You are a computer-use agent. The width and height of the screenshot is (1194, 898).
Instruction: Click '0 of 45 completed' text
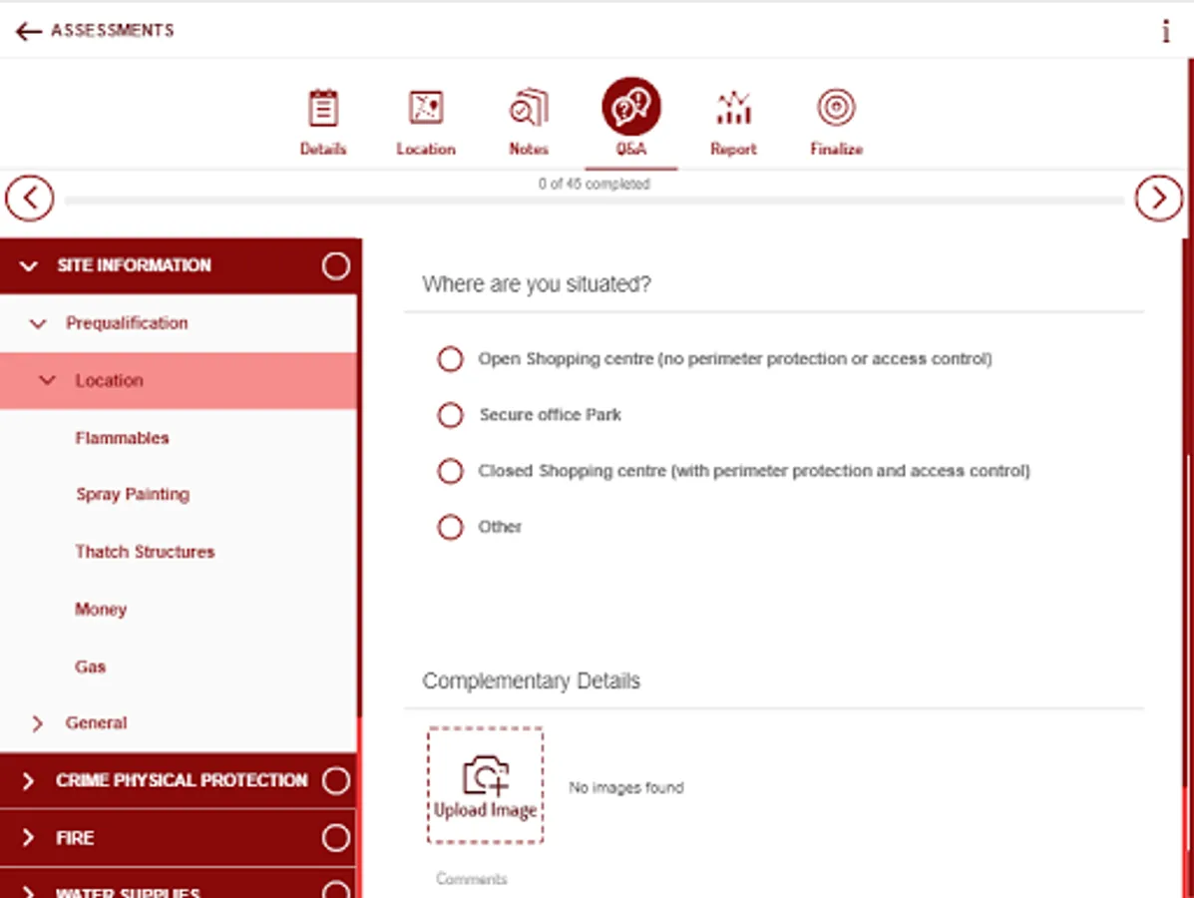594,184
